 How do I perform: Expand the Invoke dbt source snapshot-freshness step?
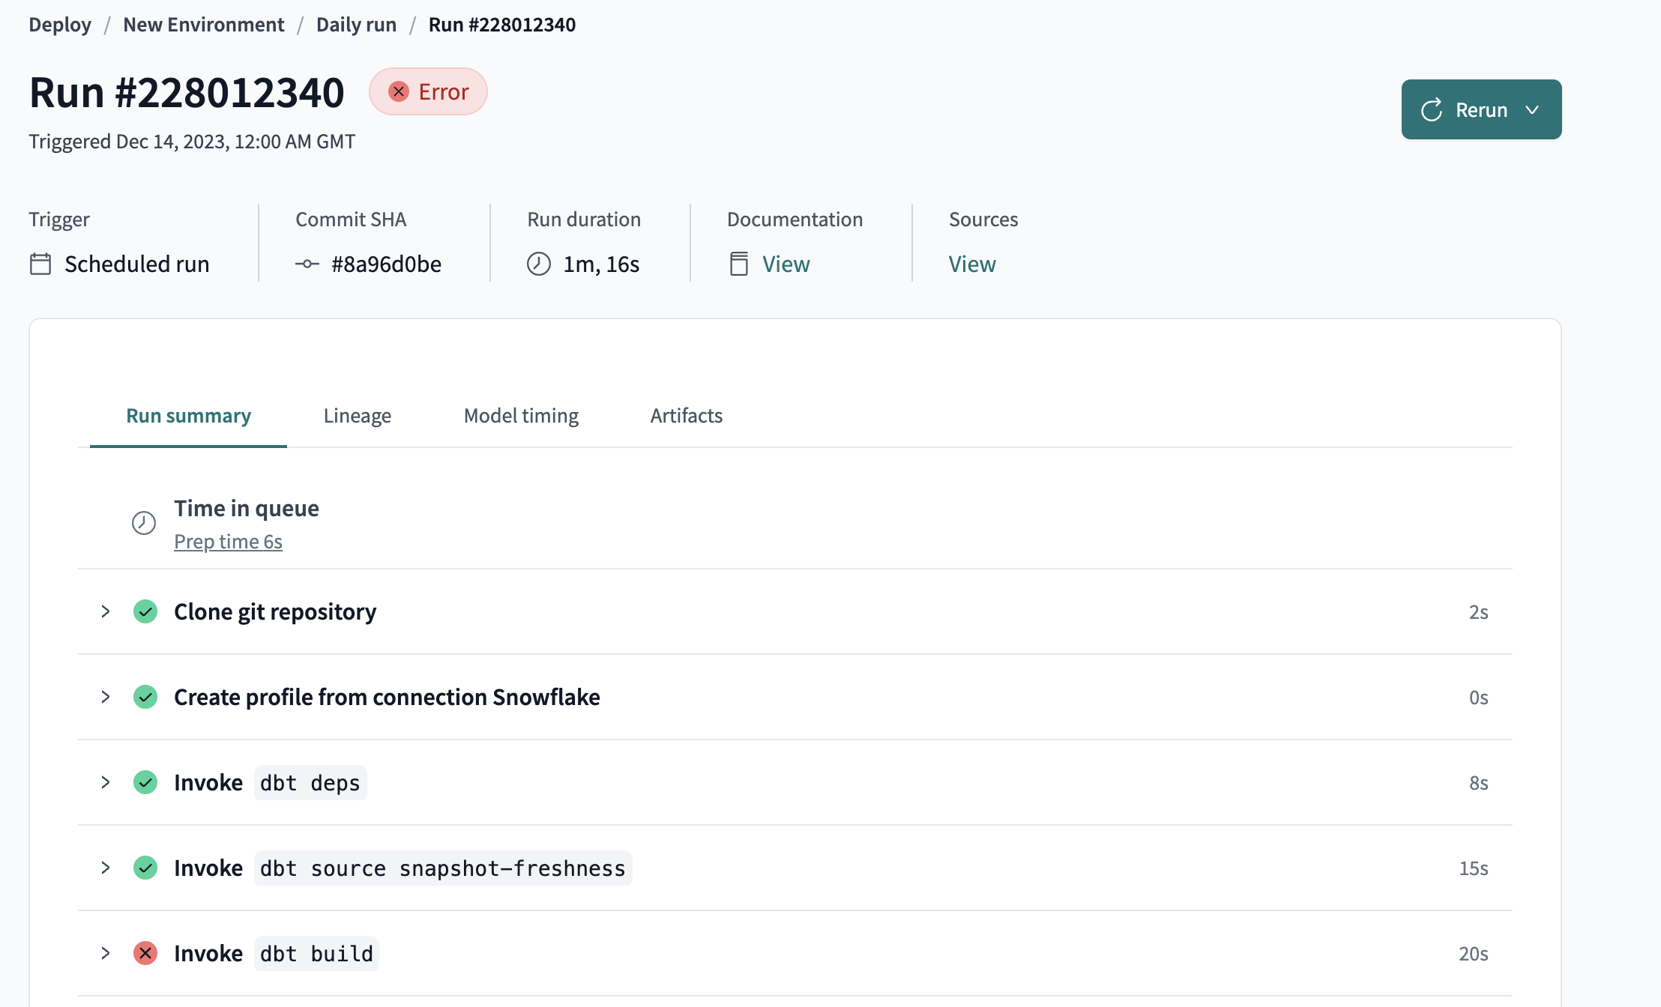point(106,867)
